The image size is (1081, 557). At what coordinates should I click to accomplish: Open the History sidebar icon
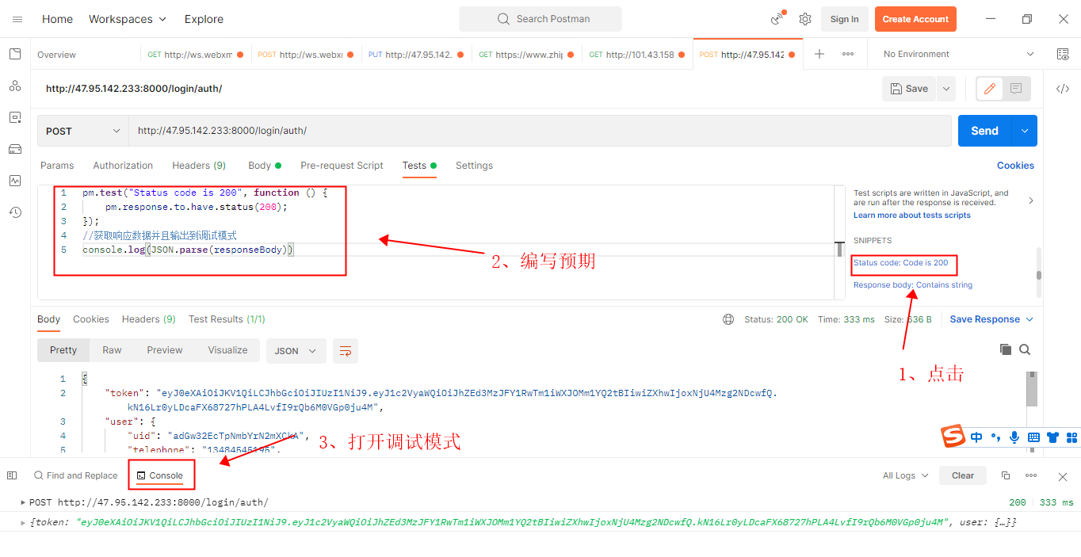click(15, 212)
